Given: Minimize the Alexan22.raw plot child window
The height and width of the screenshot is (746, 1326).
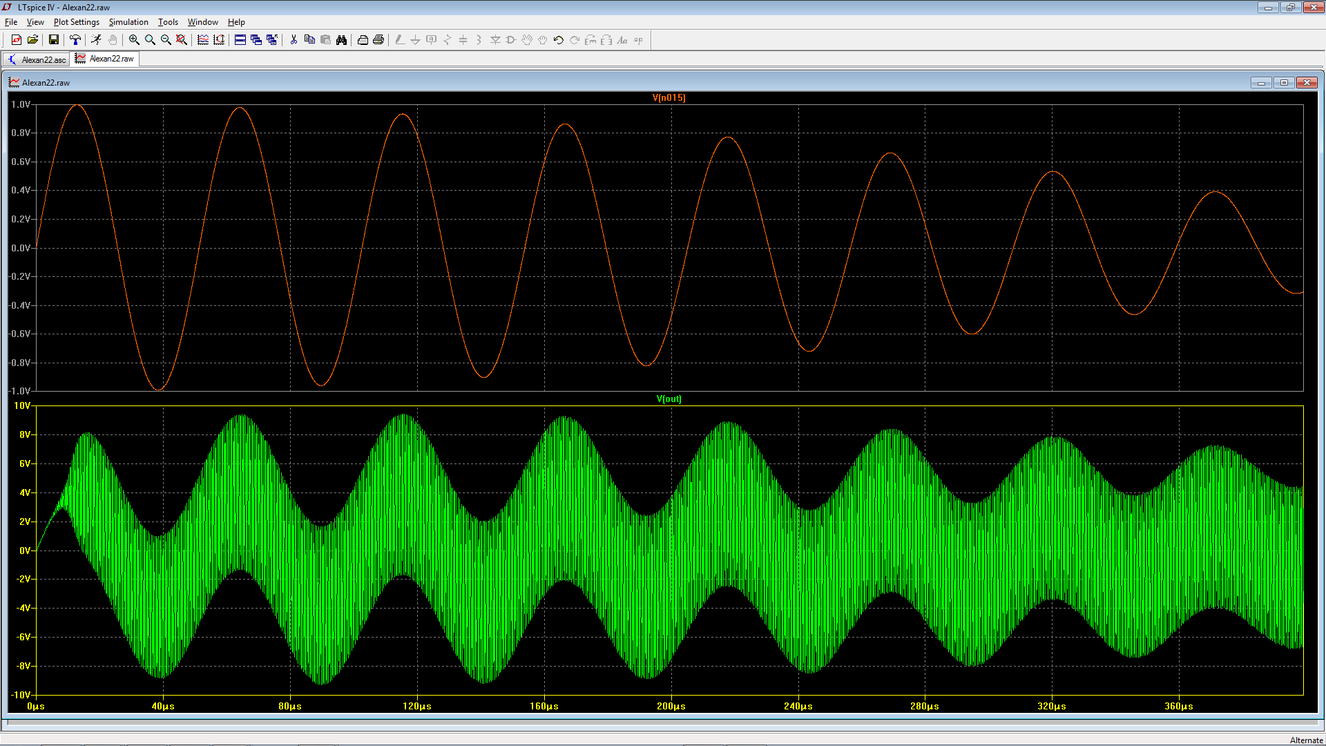Looking at the screenshot, I should pos(1261,82).
